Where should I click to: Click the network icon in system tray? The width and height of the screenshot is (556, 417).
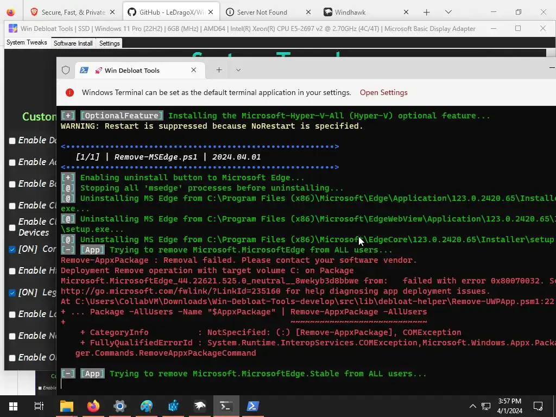click(486, 406)
